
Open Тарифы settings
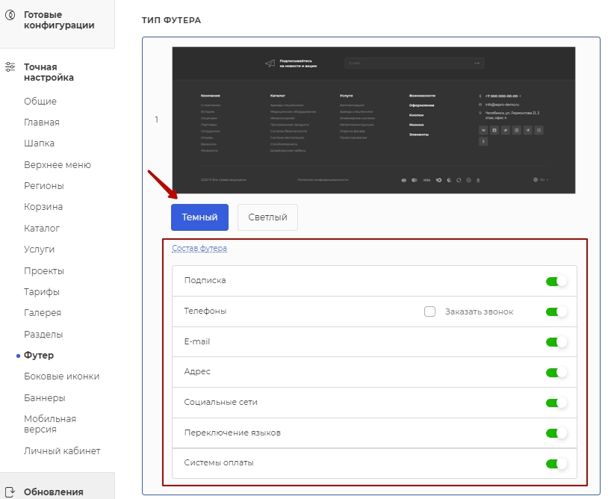42,292
